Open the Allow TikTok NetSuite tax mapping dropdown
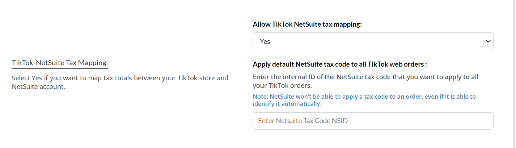 click(x=373, y=41)
